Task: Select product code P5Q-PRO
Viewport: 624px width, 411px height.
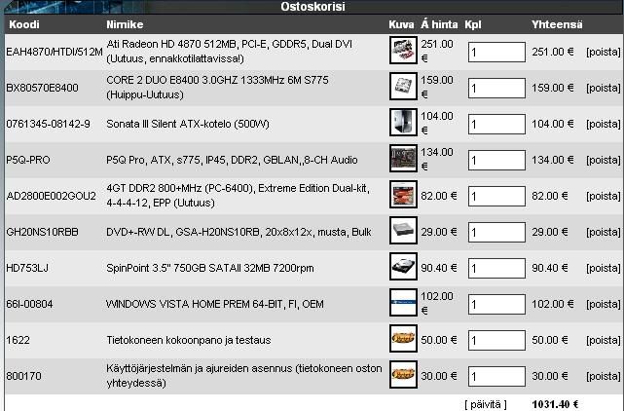Action: (x=28, y=160)
